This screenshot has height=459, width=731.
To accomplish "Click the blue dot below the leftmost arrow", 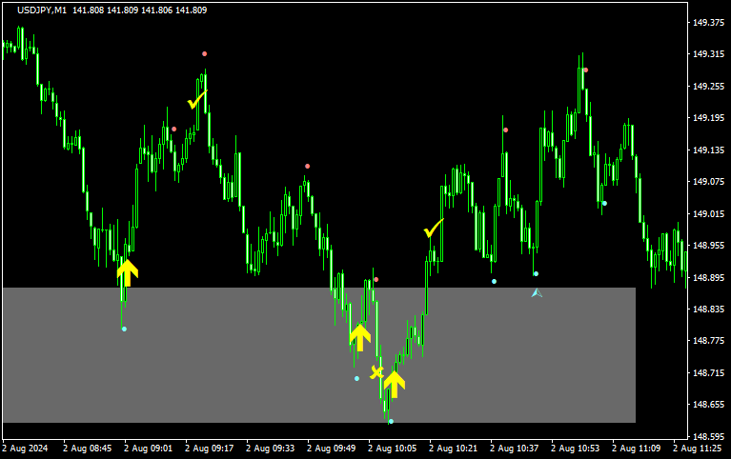I will [124, 329].
